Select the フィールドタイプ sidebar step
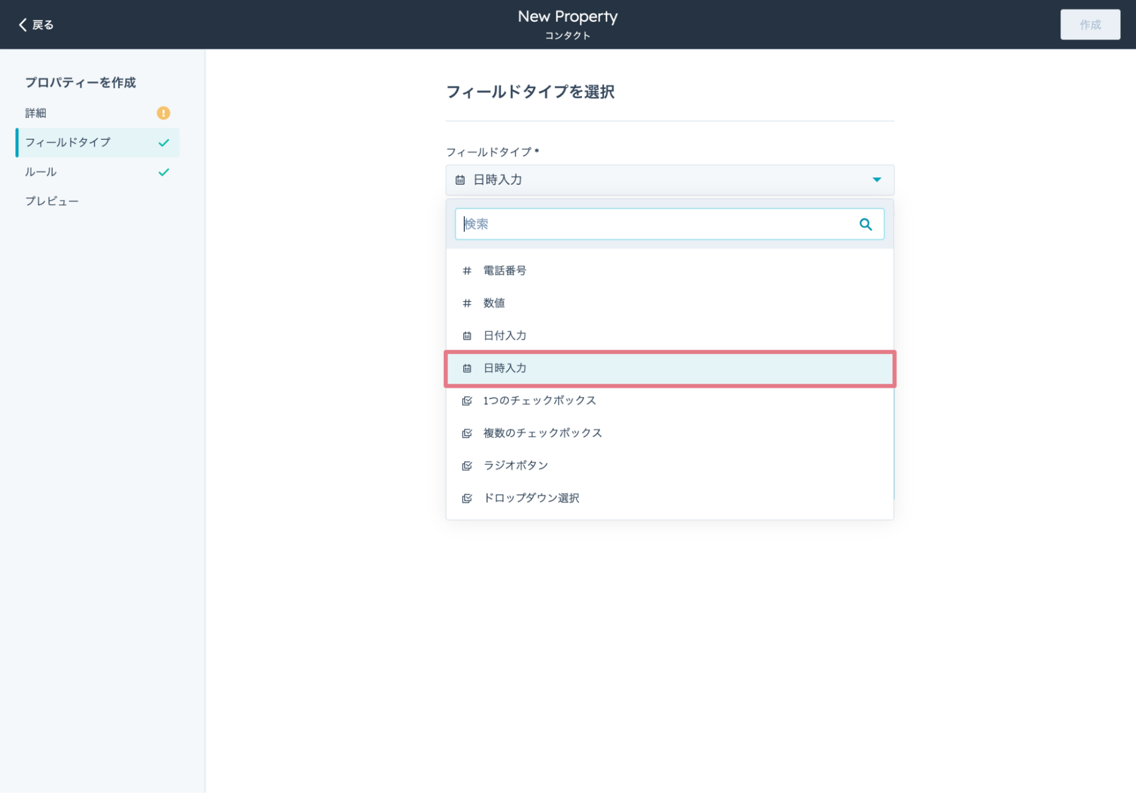Image resolution: width=1136 pixels, height=793 pixels. coord(98,142)
